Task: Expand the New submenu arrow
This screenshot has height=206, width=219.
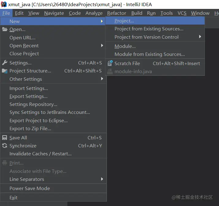Action: click(x=102, y=21)
